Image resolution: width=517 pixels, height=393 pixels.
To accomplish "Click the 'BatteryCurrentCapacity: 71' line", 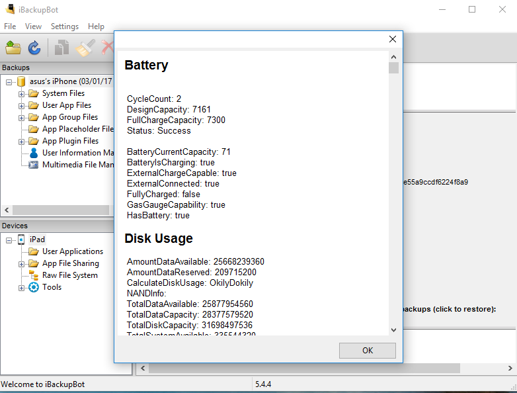I will [179, 152].
